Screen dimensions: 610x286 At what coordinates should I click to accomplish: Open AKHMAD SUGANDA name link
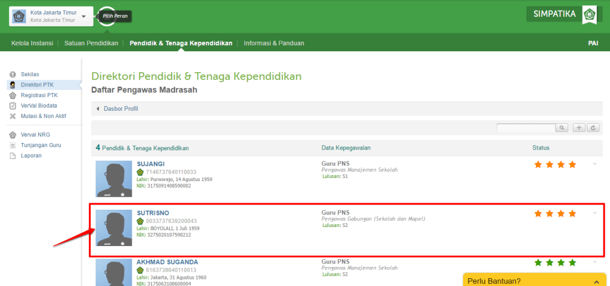[167, 262]
